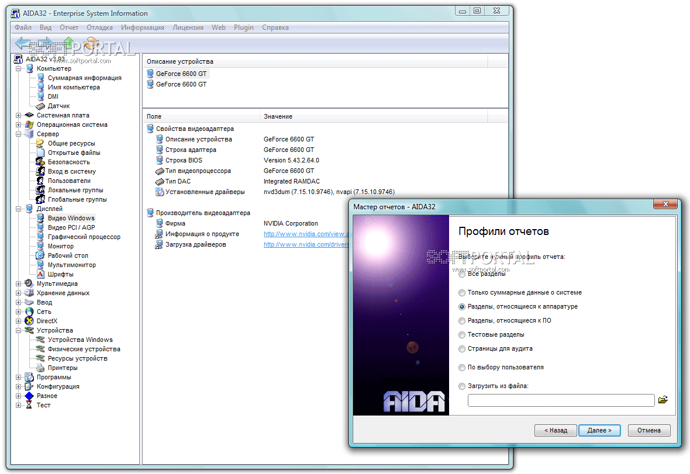Viewport: 690px width, 474px height.
Task: Open the nvidia.com product information link
Action: click(x=306, y=234)
